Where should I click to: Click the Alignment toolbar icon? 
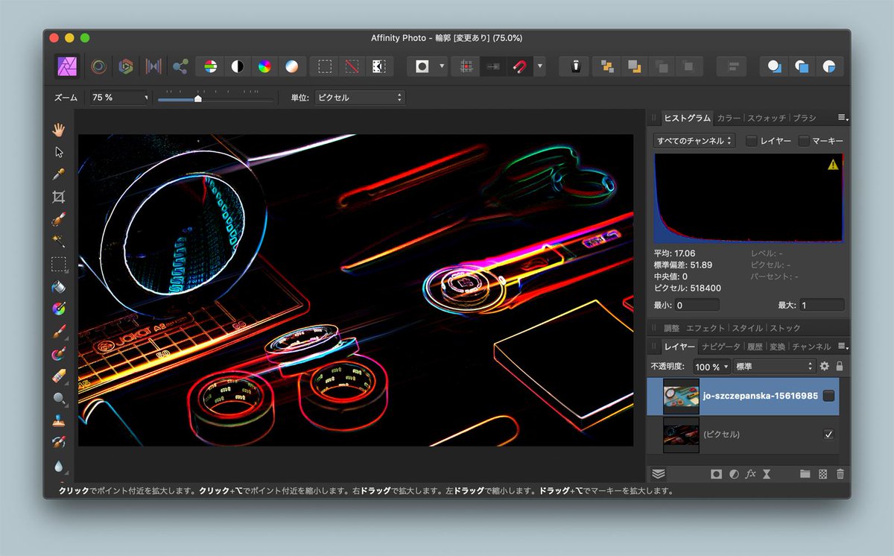[732, 66]
